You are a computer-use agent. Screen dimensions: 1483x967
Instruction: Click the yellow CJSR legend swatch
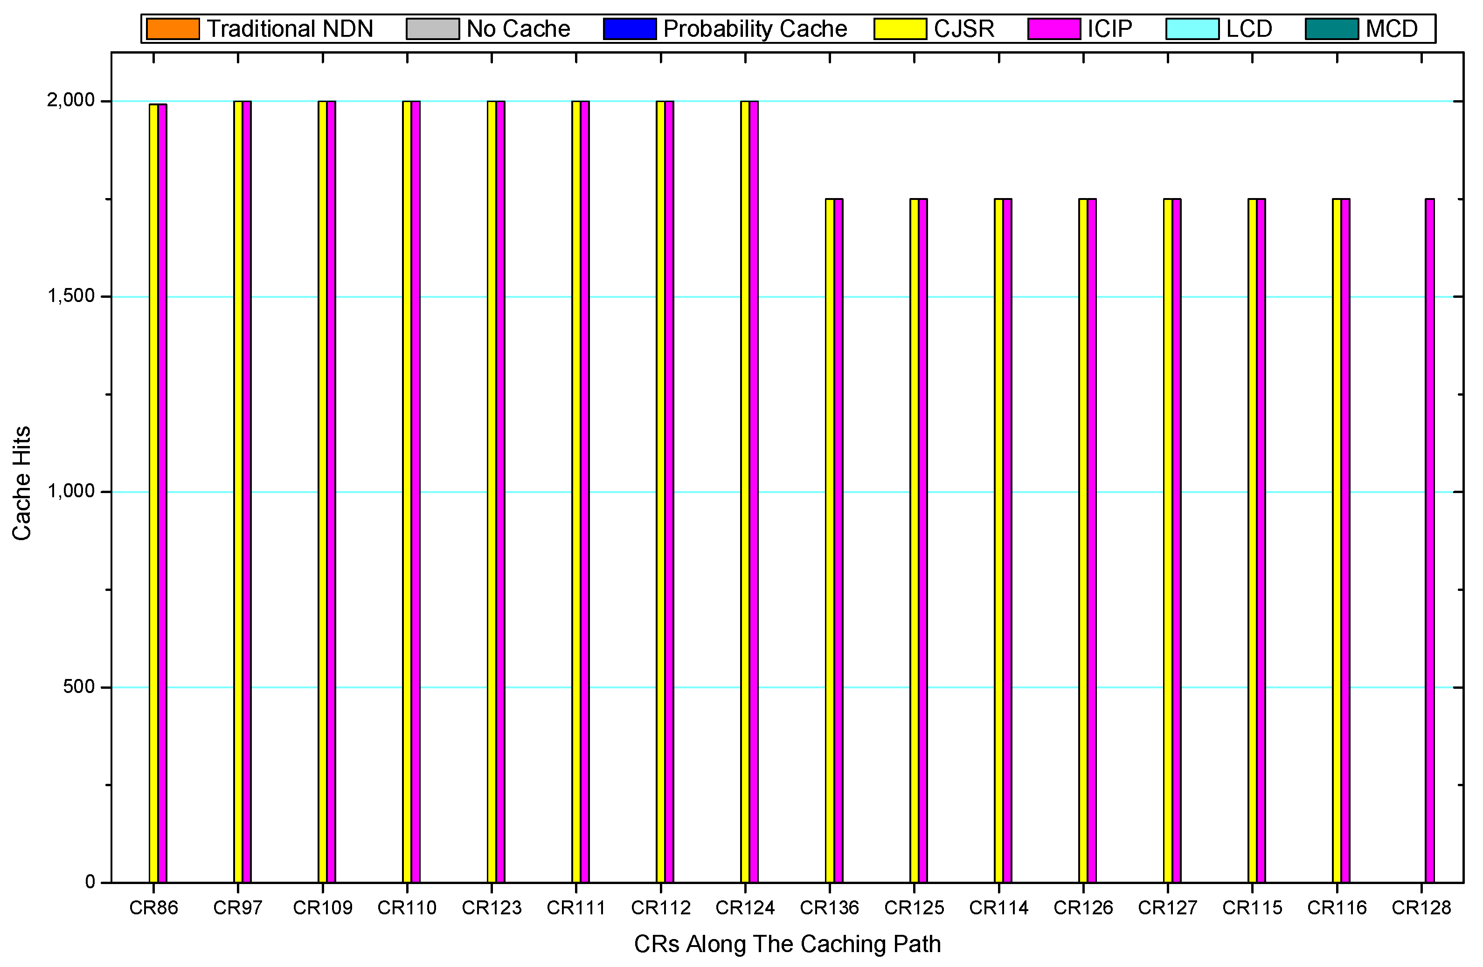point(900,28)
